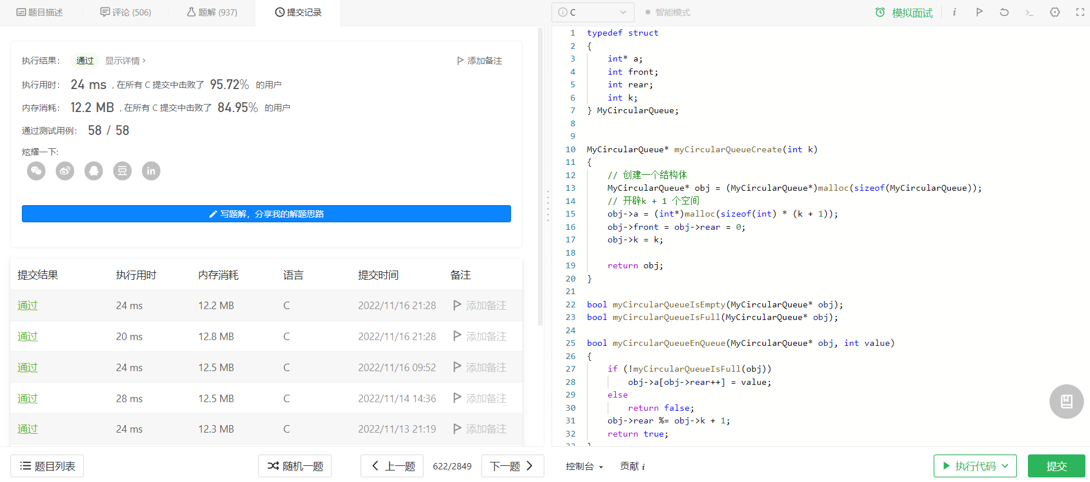The width and height of the screenshot is (1090, 482).
Task: Switch to the 题解 (937) tab
Action: tap(212, 12)
